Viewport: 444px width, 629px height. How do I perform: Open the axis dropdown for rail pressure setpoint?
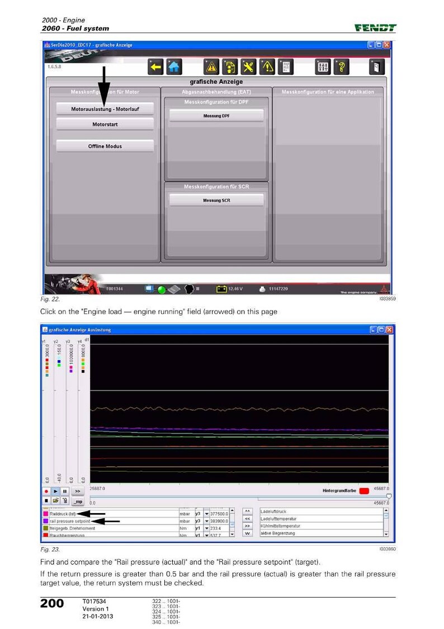[x=206, y=520]
